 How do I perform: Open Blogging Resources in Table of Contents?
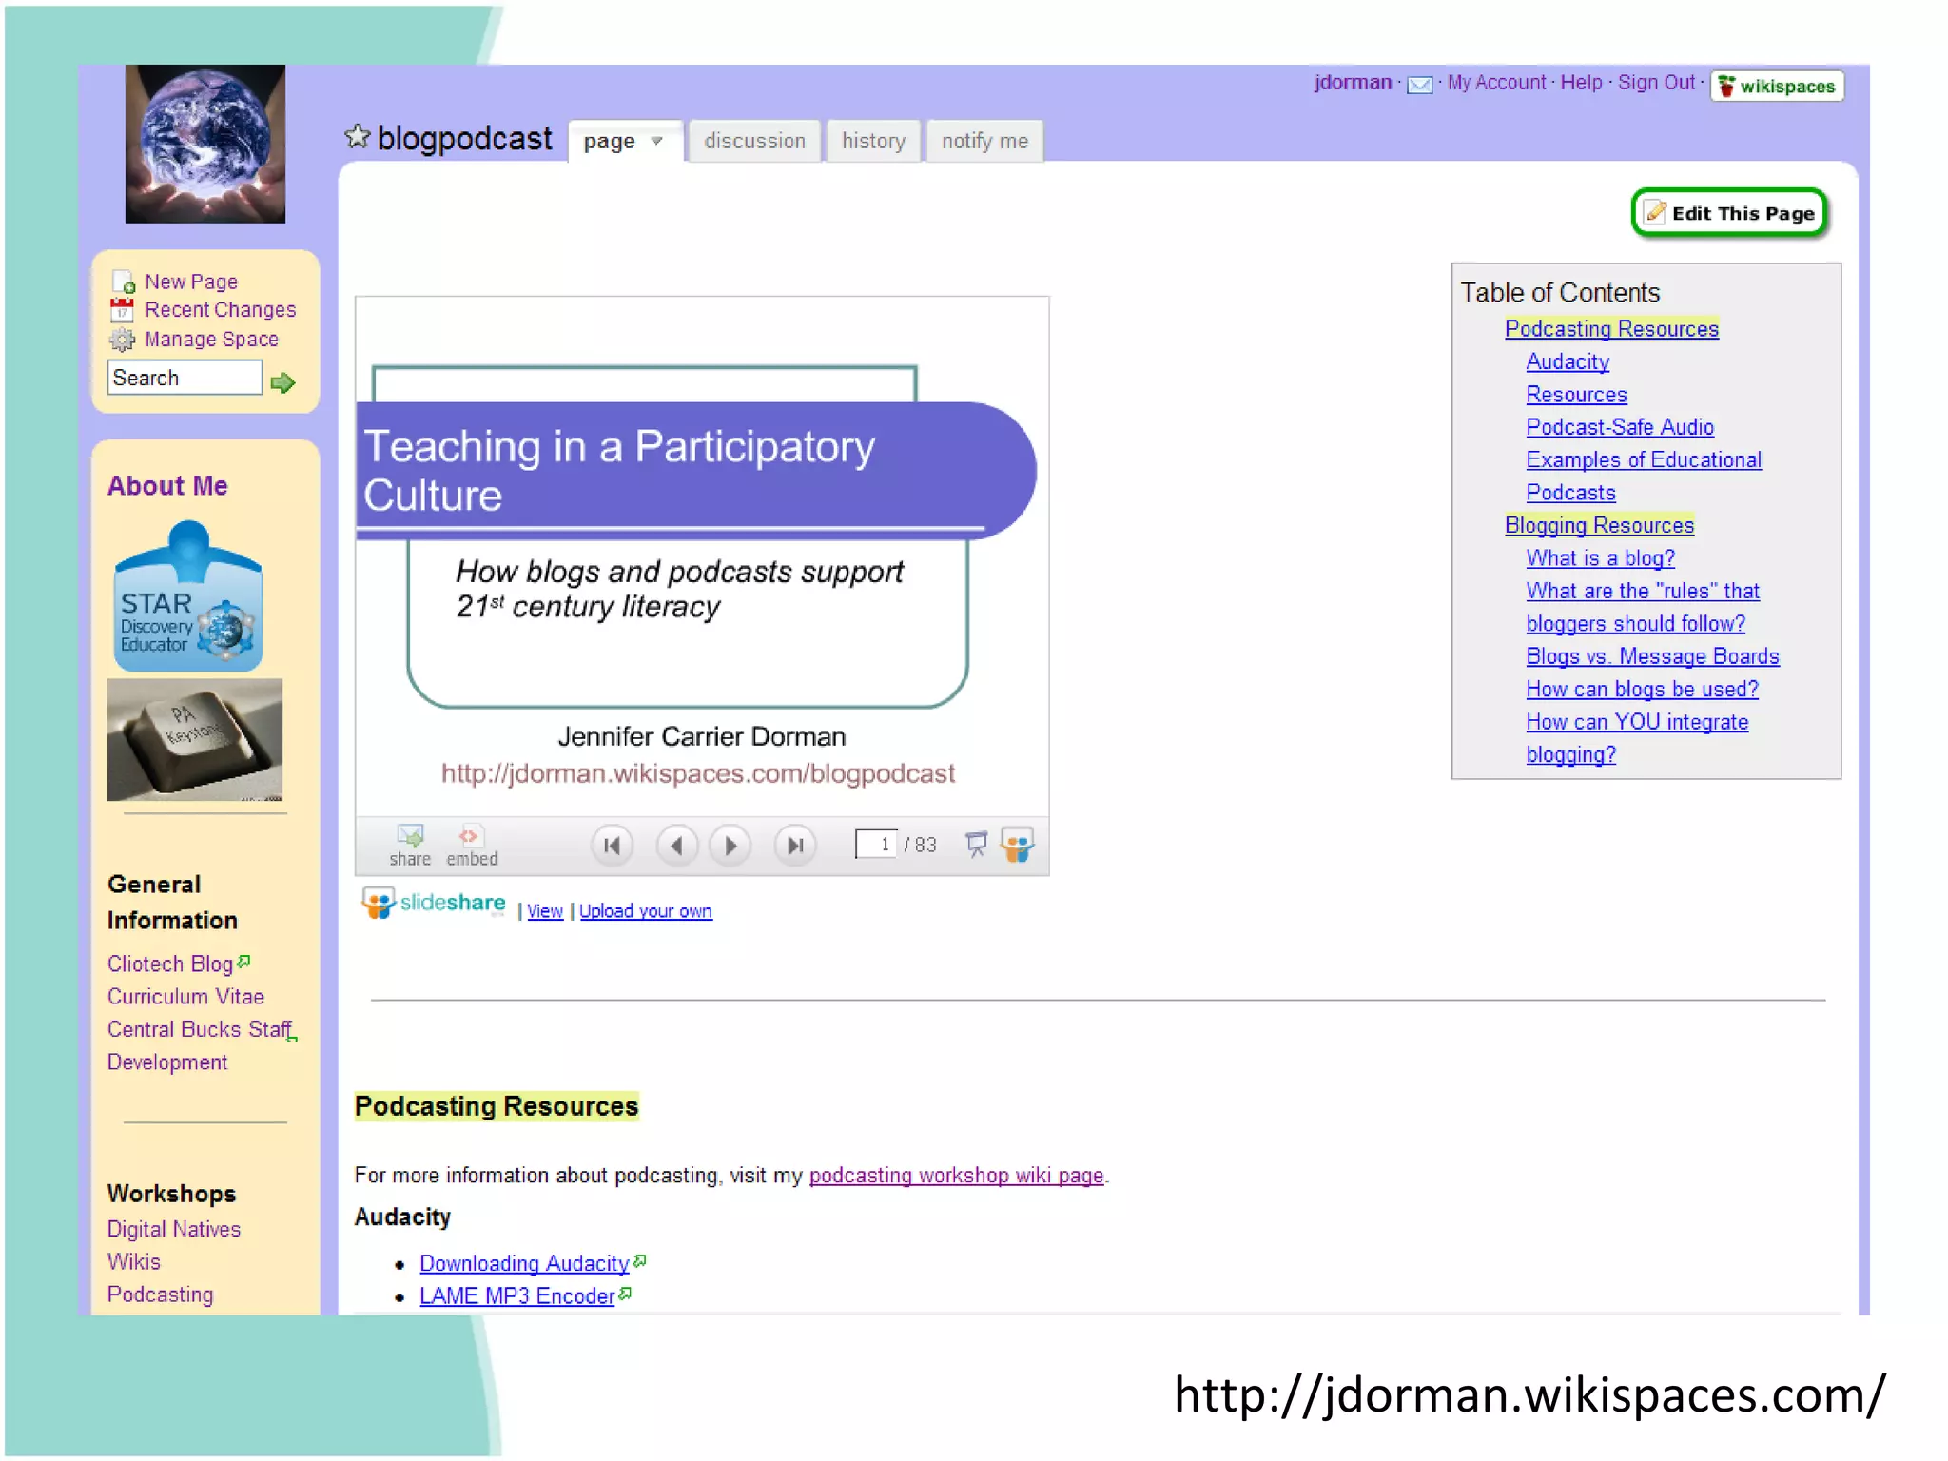[x=1599, y=525]
